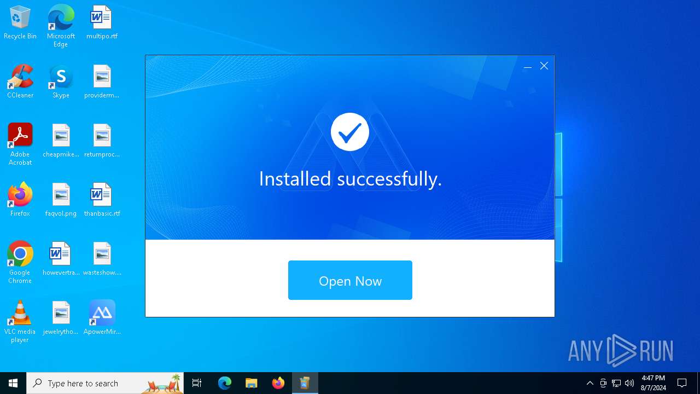The height and width of the screenshot is (394, 700).
Task: Select the wasteshow... image file
Action: [x=102, y=259]
